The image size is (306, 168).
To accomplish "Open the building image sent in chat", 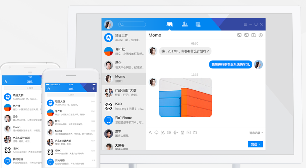I will pos(185,97).
